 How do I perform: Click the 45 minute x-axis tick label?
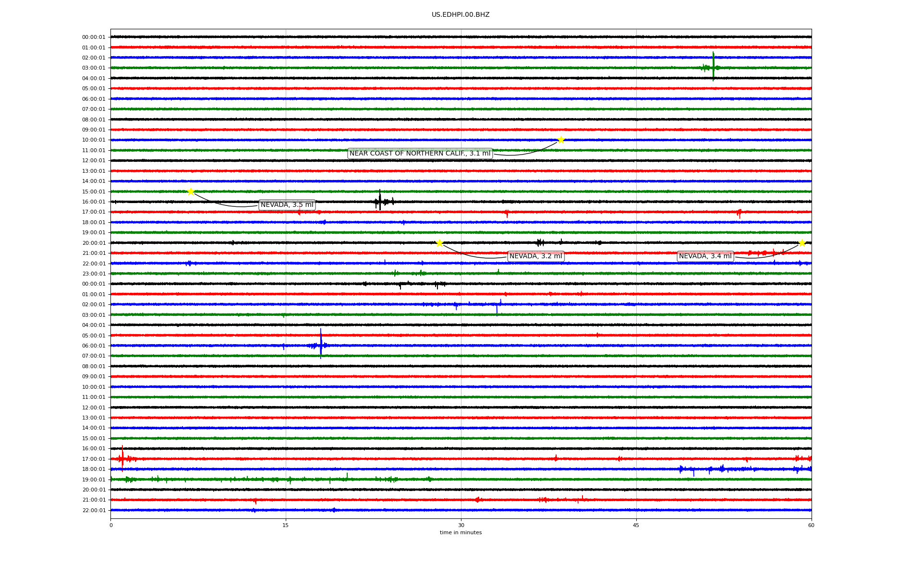[x=636, y=525]
